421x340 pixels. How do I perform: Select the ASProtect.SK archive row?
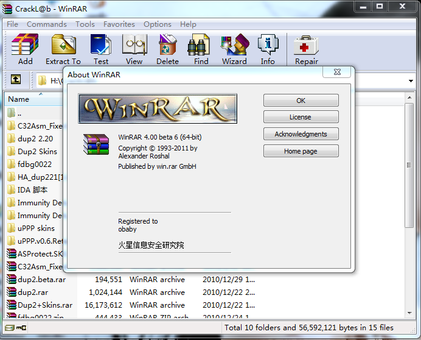click(x=35, y=253)
